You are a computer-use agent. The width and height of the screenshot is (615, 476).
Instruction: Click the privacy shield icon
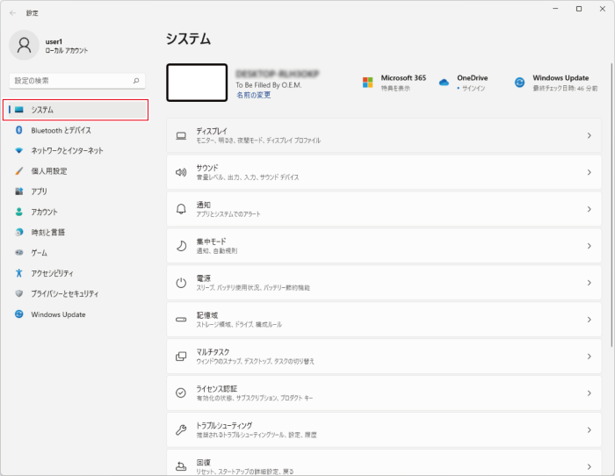[x=18, y=293]
